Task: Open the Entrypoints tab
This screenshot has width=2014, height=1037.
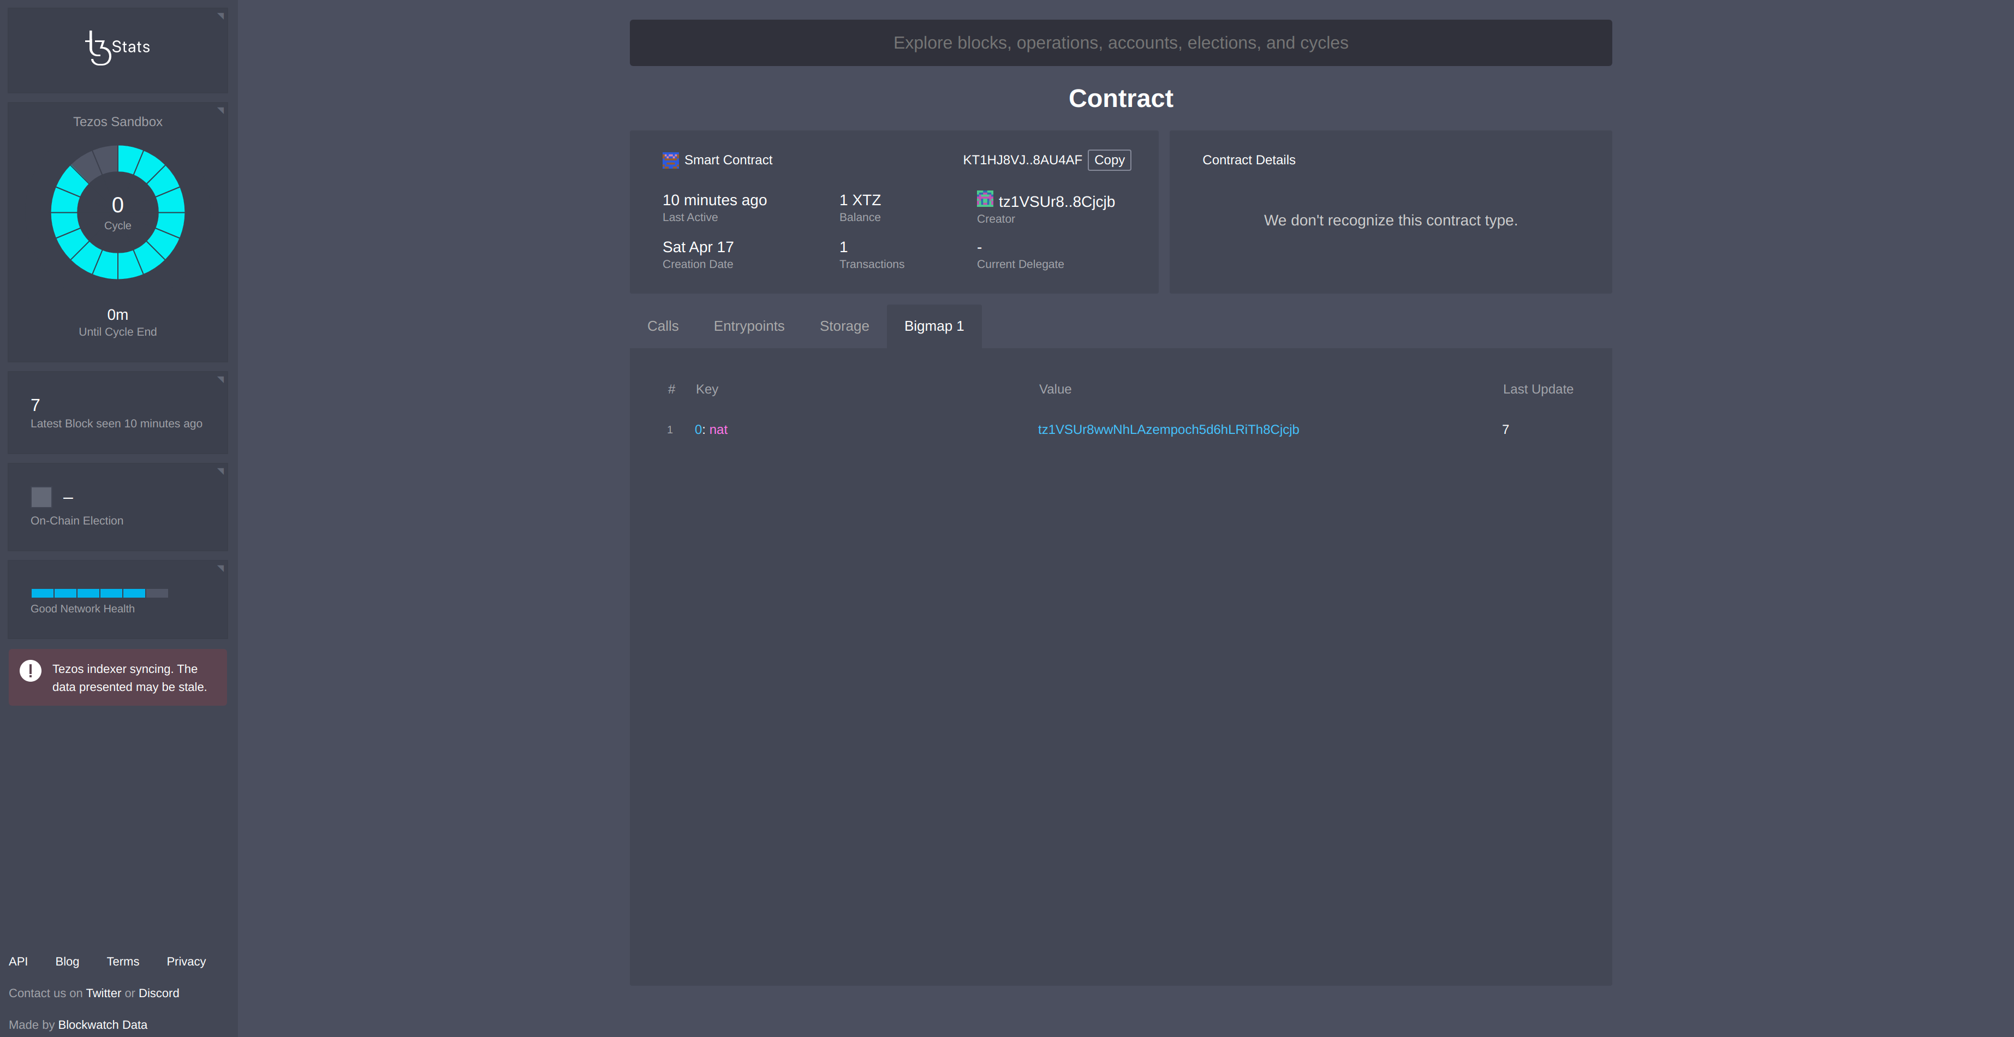Action: click(x=748, y=326)
